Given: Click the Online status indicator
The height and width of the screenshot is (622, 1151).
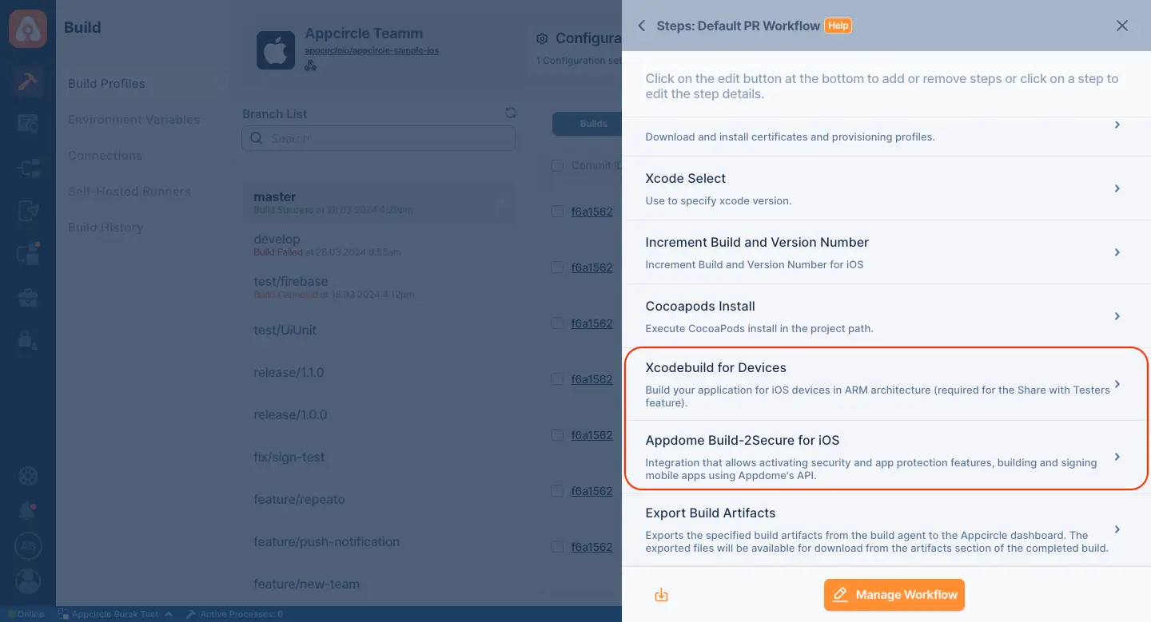Looking at the screenshot, I should pyautogui.click(x=26, y=614).
